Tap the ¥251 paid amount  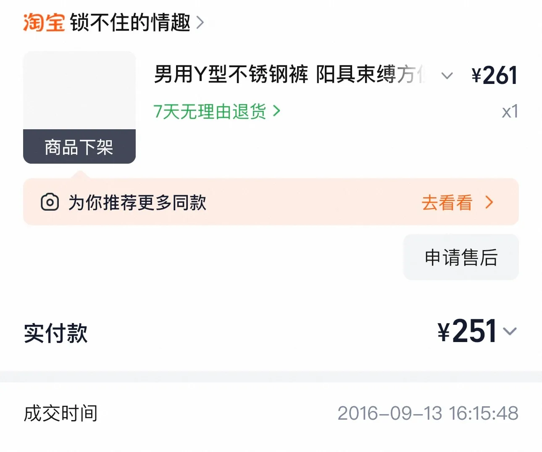pyautogui.click(x=467, y=332)
